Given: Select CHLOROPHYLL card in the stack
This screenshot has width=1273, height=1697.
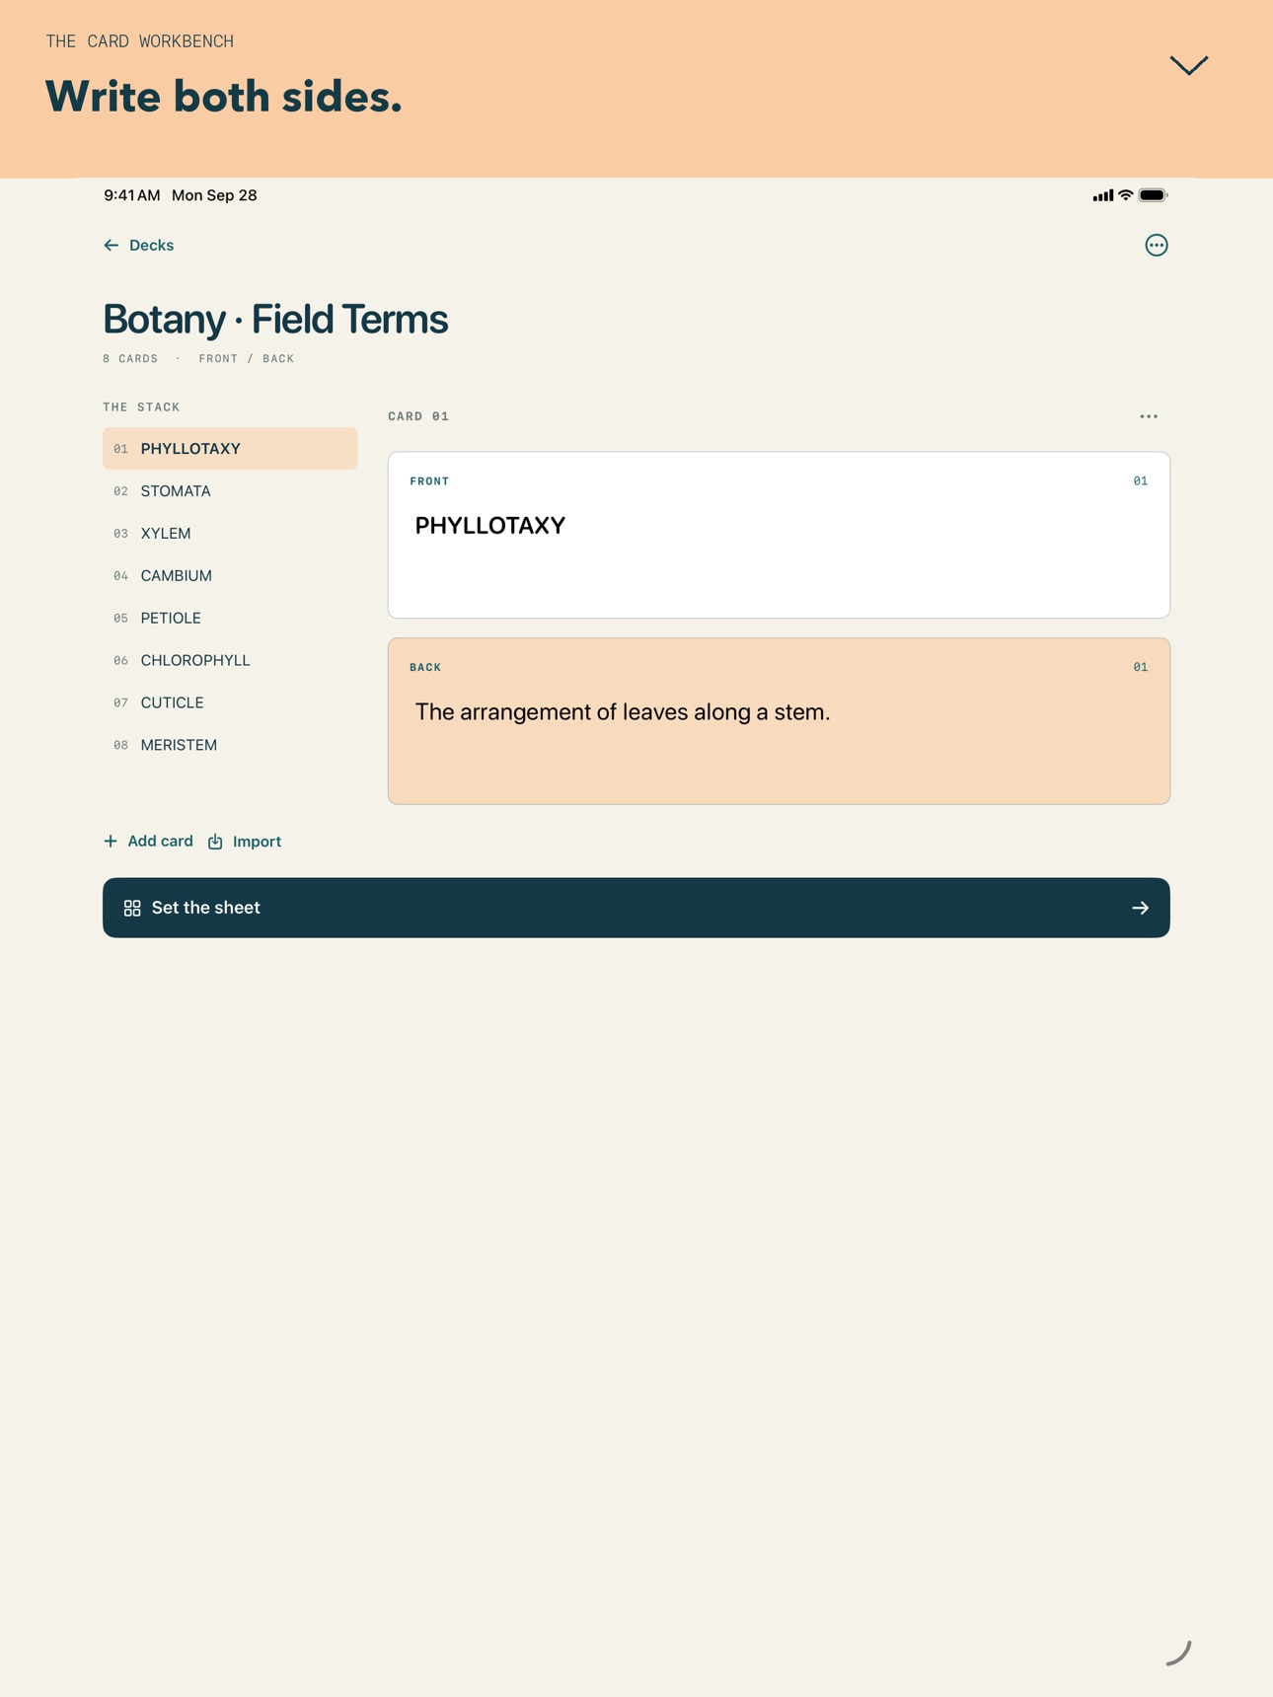Looking at the screenshot, I should [x=230, y=661].
